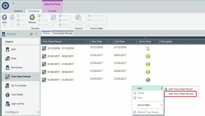Select Time Sheet Periods in the sidebar
Screen dimensions: 205x116
click(x=21, y=77)
